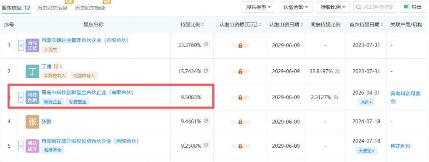Screen dimensions: 429x162
Task: Click the pie chart icon beside 15.7434%
Action: [x=206, y=71]
